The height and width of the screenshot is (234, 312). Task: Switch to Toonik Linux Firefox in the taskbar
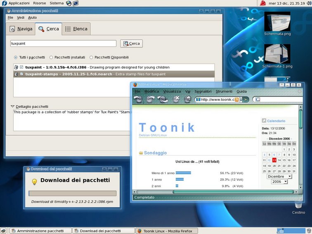click(x=167, y=231)
